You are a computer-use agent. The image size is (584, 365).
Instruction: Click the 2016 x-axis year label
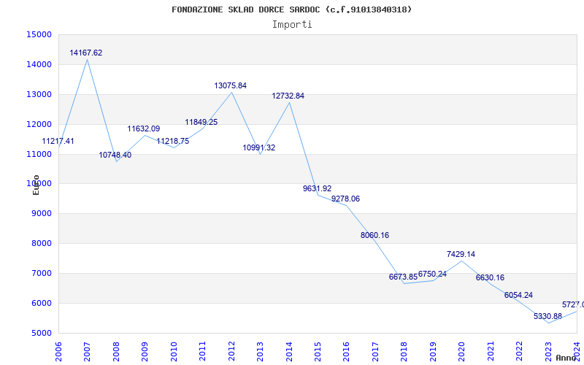point(347,351)
